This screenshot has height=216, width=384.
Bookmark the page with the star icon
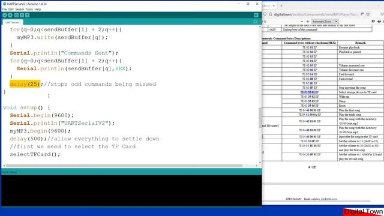coord(368,14)
